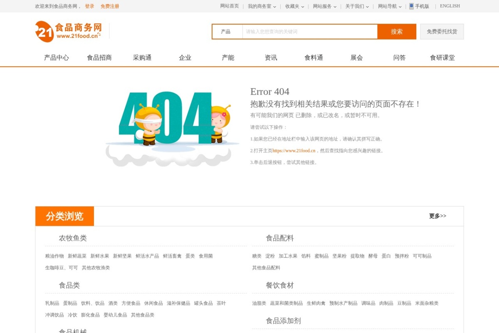Open 冲调饮品 category link
The image size is (499, 333).
pyautogui.click(x=54, y=315)
